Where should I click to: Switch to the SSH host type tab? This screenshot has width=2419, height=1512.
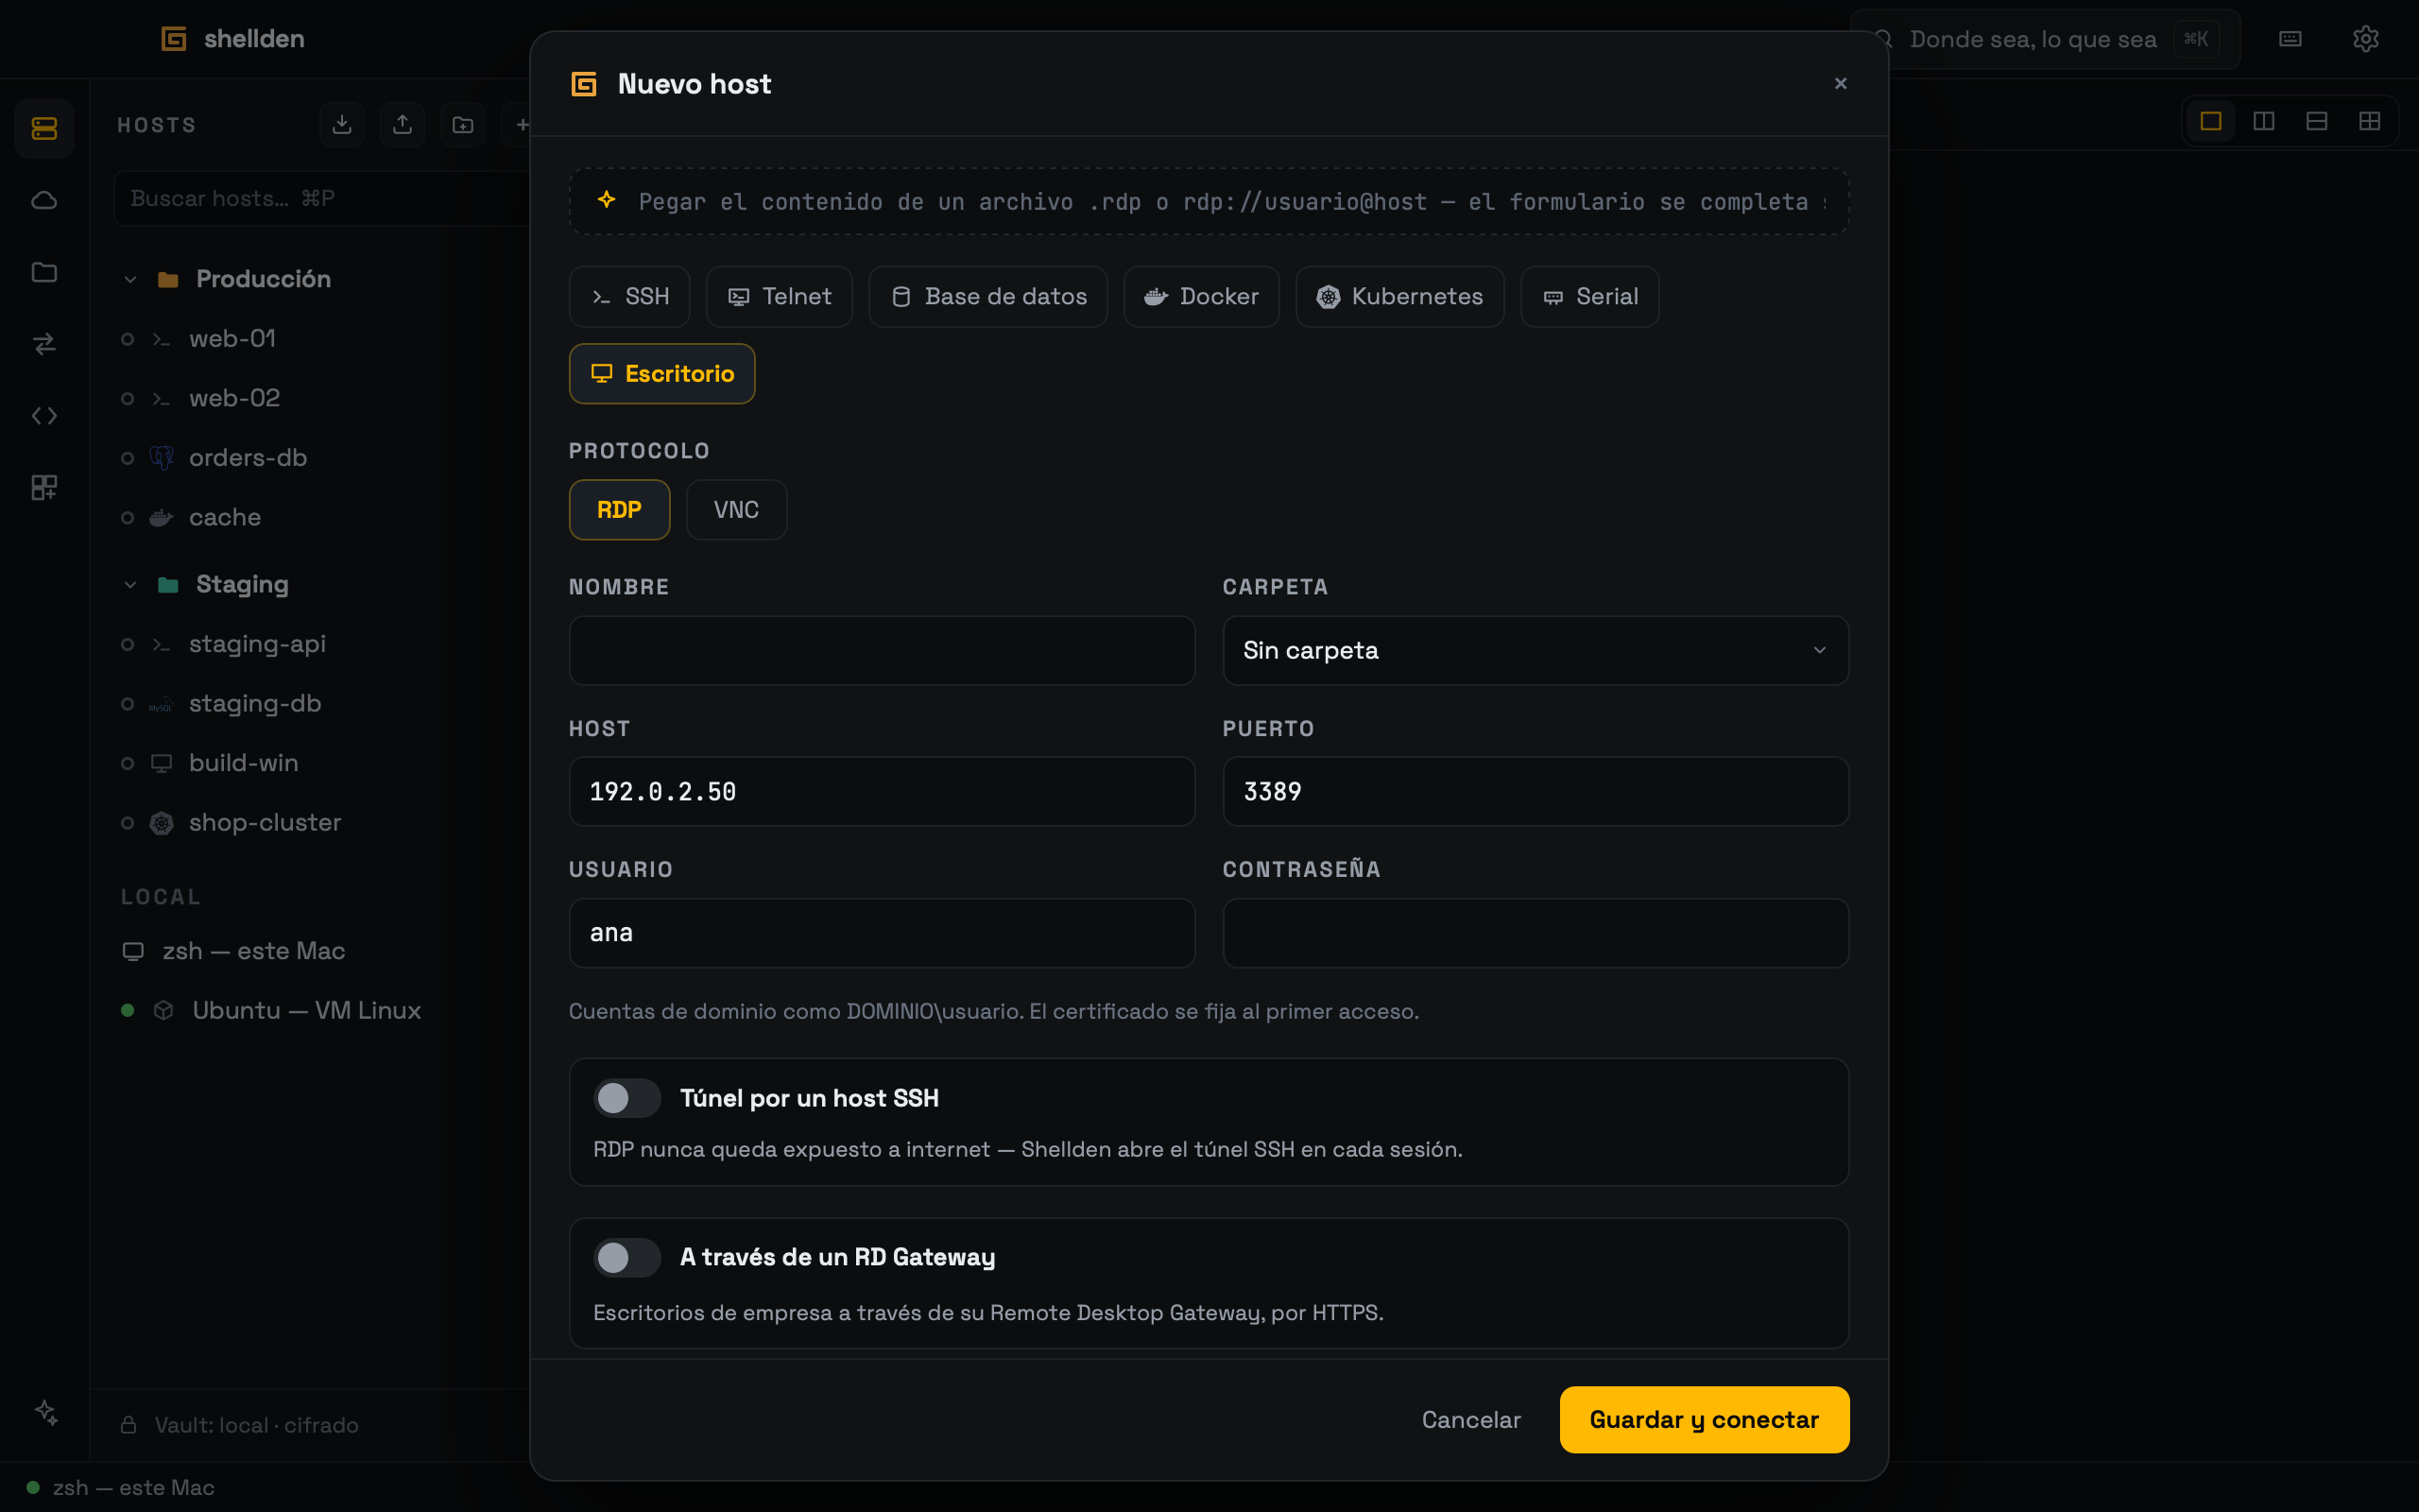pyautogui.click(x=629, y=297)
